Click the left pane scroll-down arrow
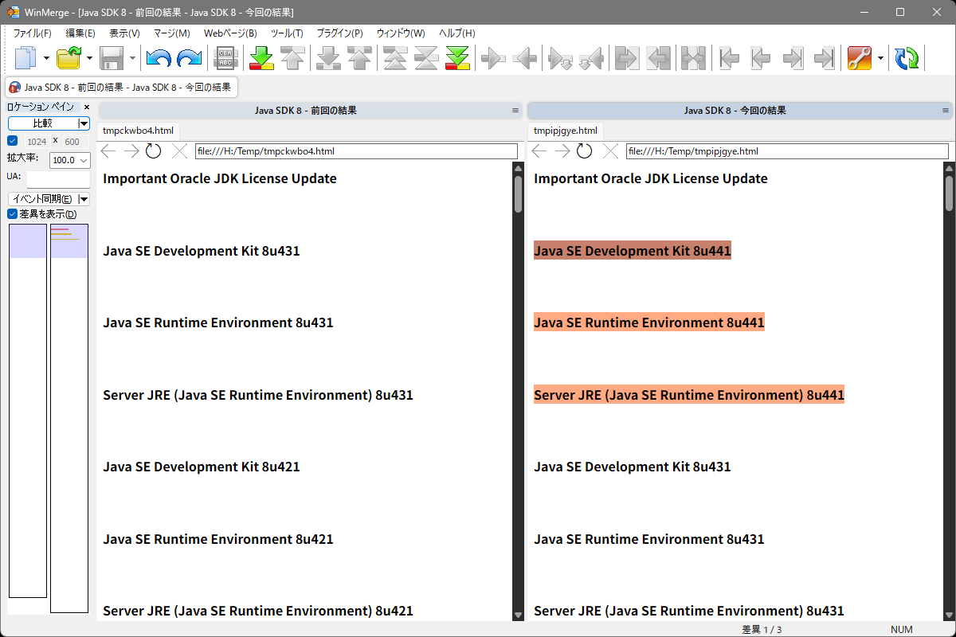 518,615
